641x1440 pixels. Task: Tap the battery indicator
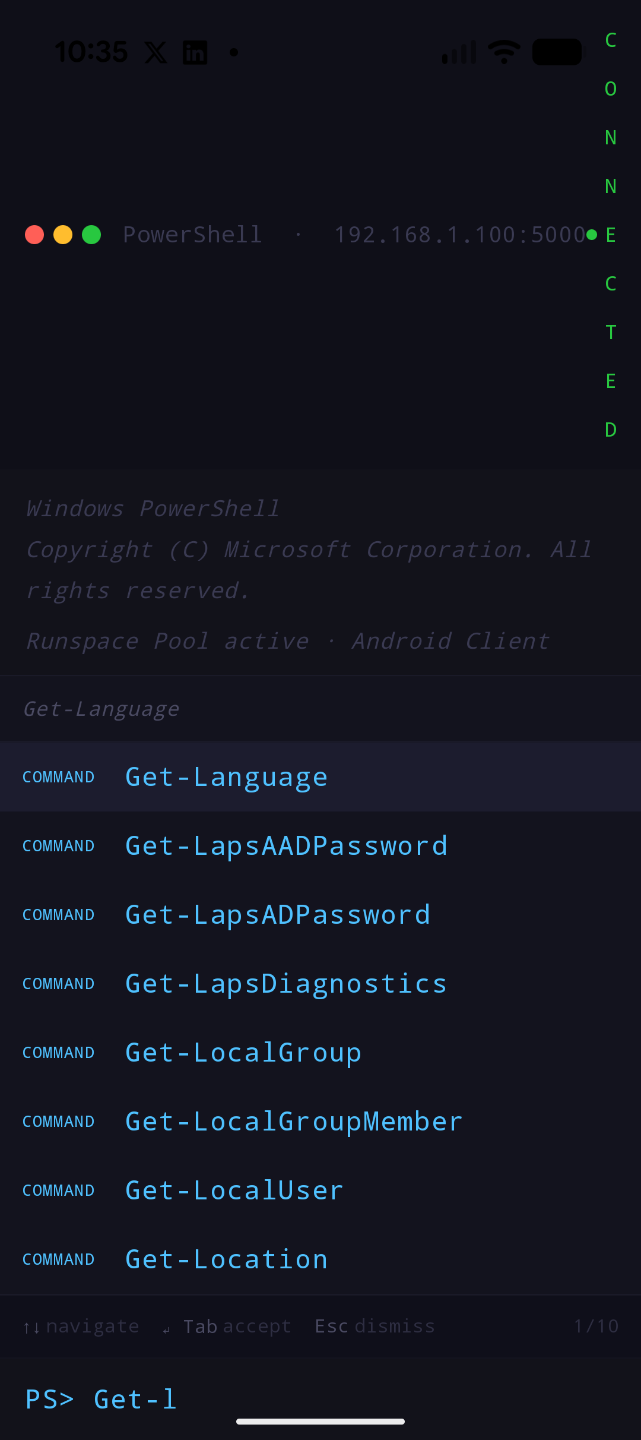point(557,52)
